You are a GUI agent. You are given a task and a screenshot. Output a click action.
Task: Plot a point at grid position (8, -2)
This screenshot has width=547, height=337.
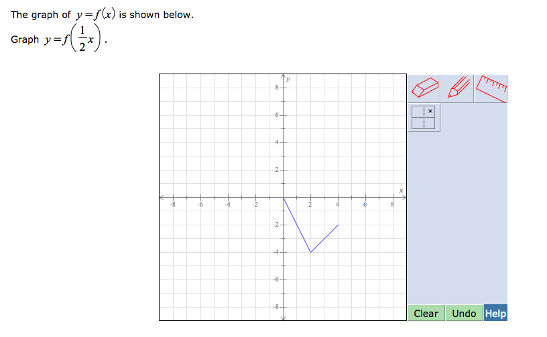pyautogui.click(x=393, y=225)
